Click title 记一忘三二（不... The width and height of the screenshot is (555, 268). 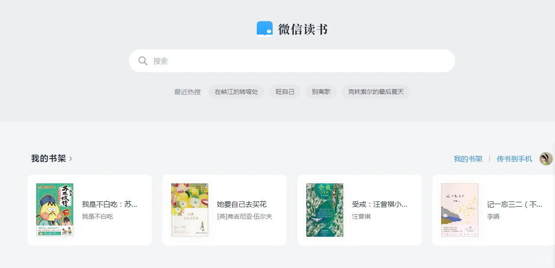click(x=514, y=205)
